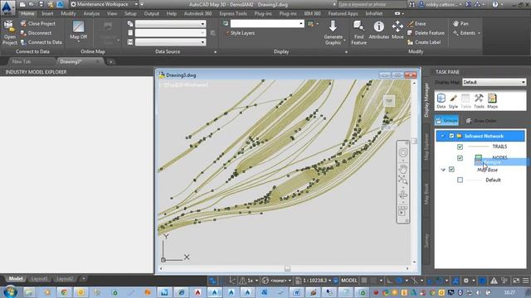The image size is (531, 298).
Task: Click the Layout1 tab
Action: (x=39, y=279)
